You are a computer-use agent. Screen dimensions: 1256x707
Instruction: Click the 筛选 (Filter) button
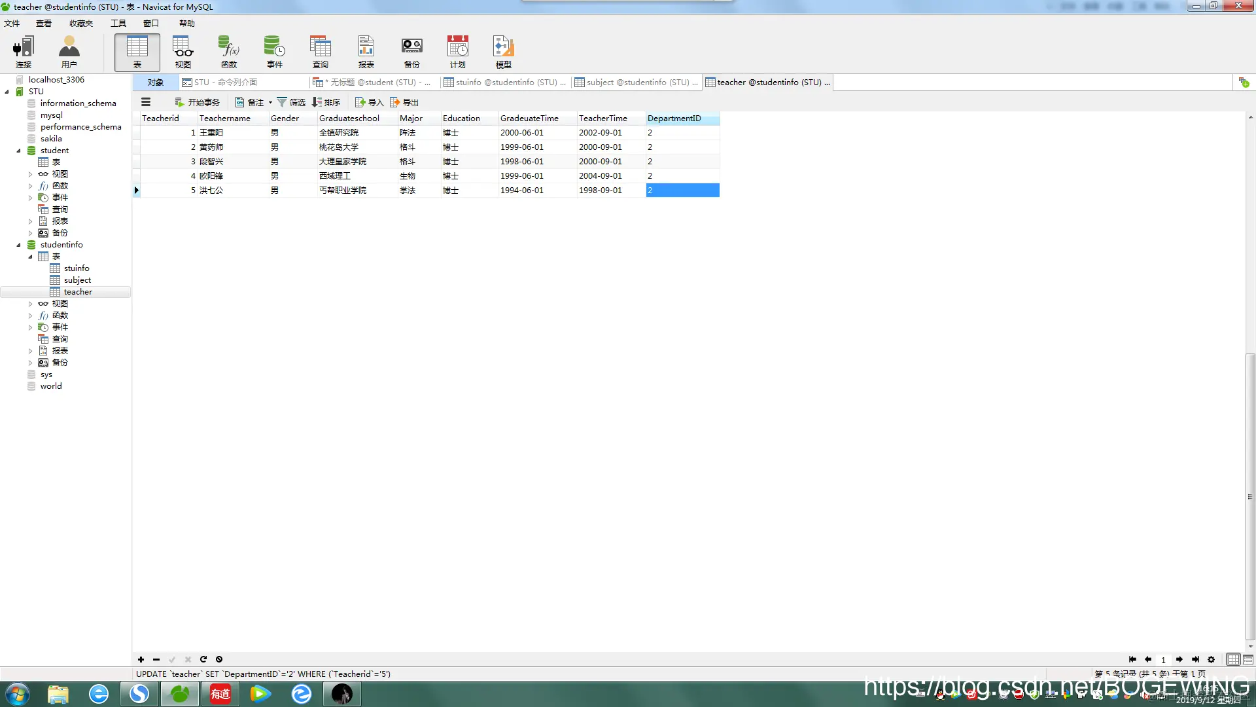click(x=291, y=102)
